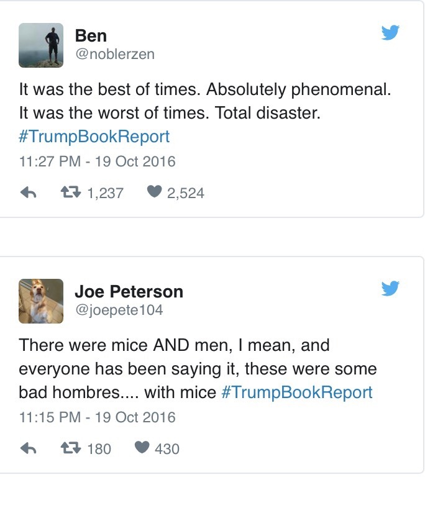Open the 11:15 PM - 19 Oct 2016 timestamp
Screen dimensions: 425x508
pos(97,417)
